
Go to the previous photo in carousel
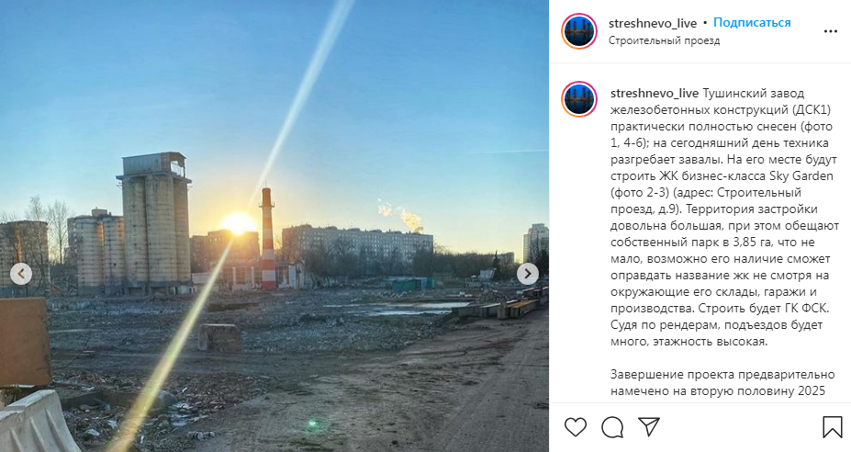(21, 275)
